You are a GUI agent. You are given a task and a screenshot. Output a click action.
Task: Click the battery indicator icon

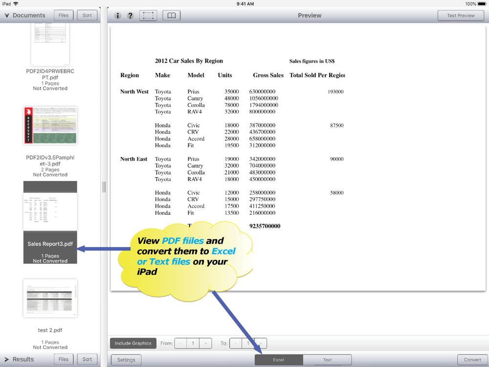point(482,4)
